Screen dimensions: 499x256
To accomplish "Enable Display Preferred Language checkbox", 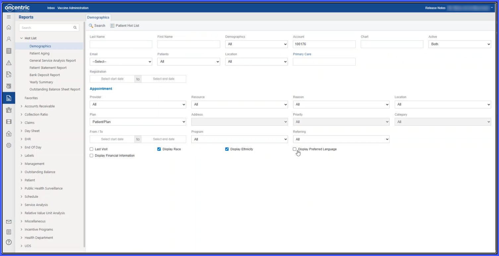I will [x=295, y=149].
